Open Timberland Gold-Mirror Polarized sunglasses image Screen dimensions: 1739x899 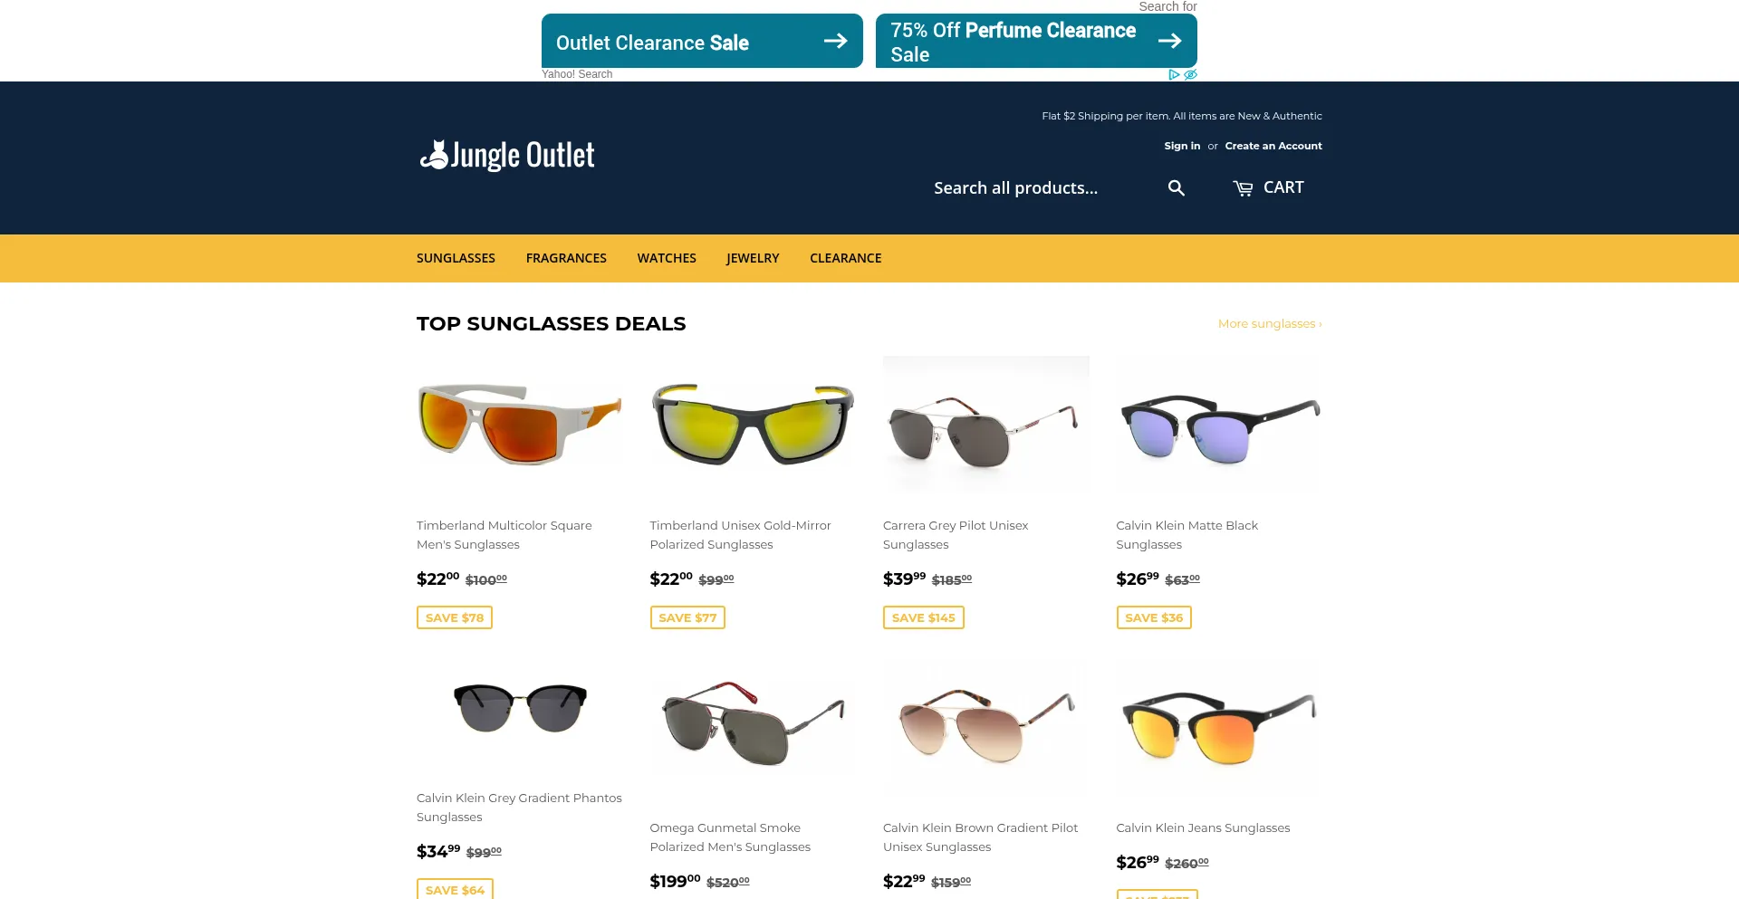[753, 424]
